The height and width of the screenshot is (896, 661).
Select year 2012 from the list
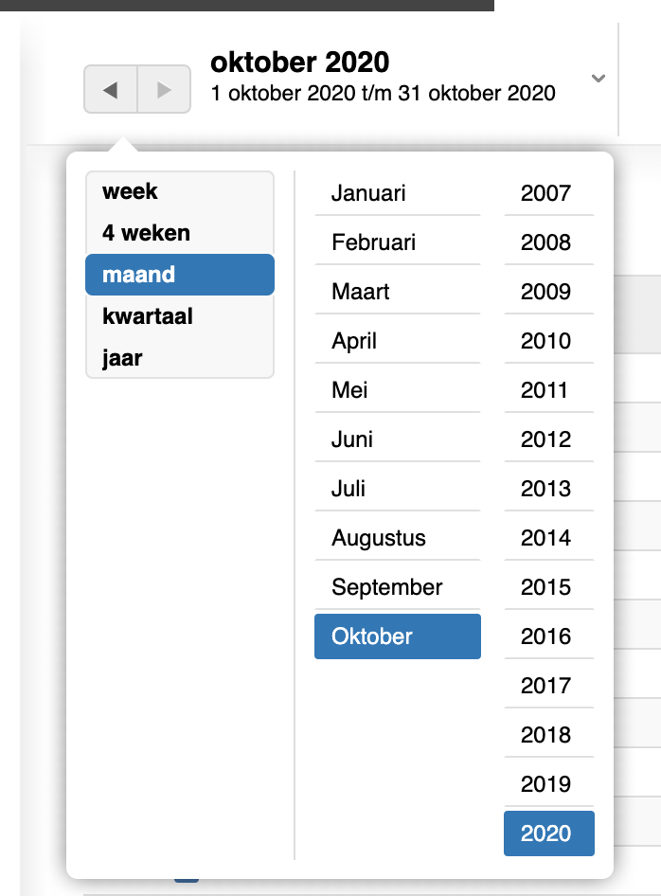548,439
